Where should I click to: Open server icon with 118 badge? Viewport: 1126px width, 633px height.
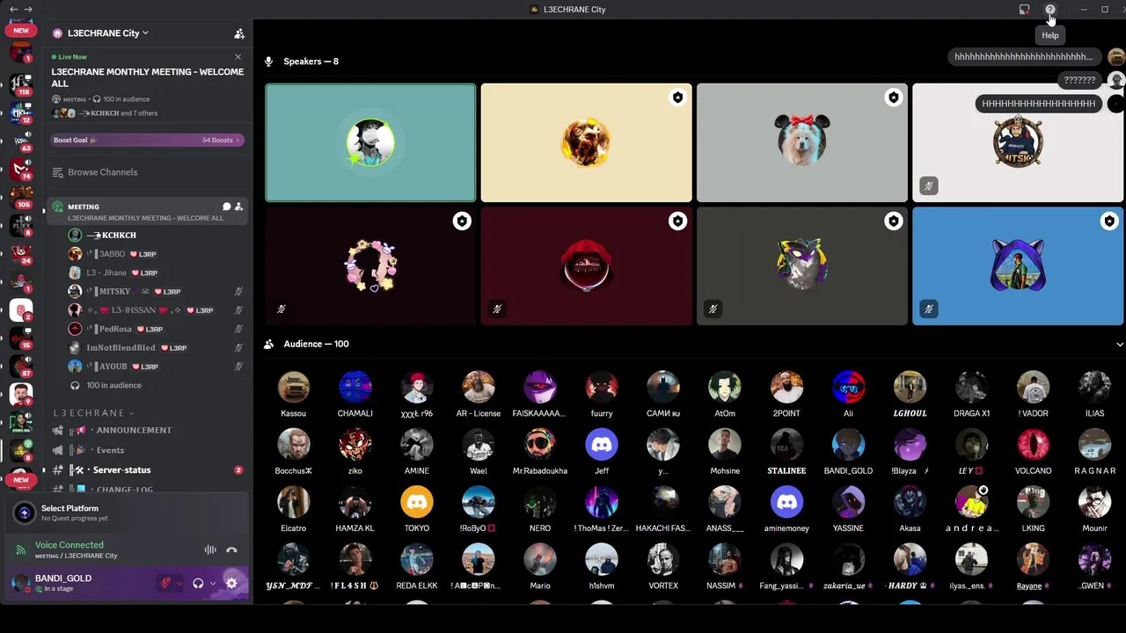21,84
